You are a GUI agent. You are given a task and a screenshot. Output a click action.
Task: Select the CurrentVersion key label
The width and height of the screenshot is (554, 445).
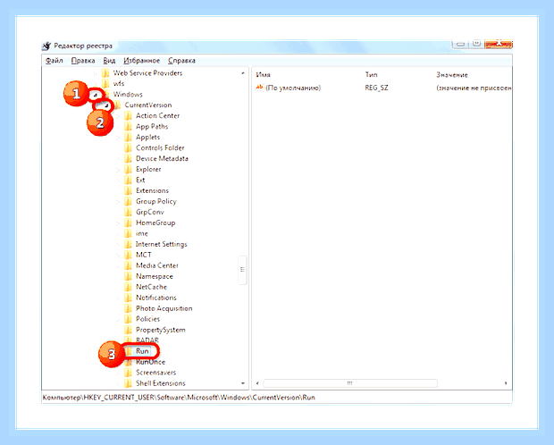(x=148, y=105)
